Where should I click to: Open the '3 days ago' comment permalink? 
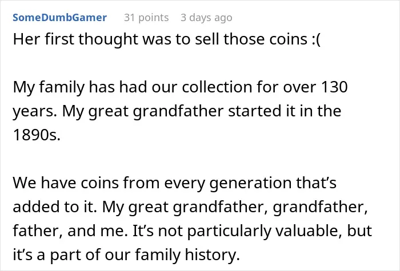pos(206,18)
